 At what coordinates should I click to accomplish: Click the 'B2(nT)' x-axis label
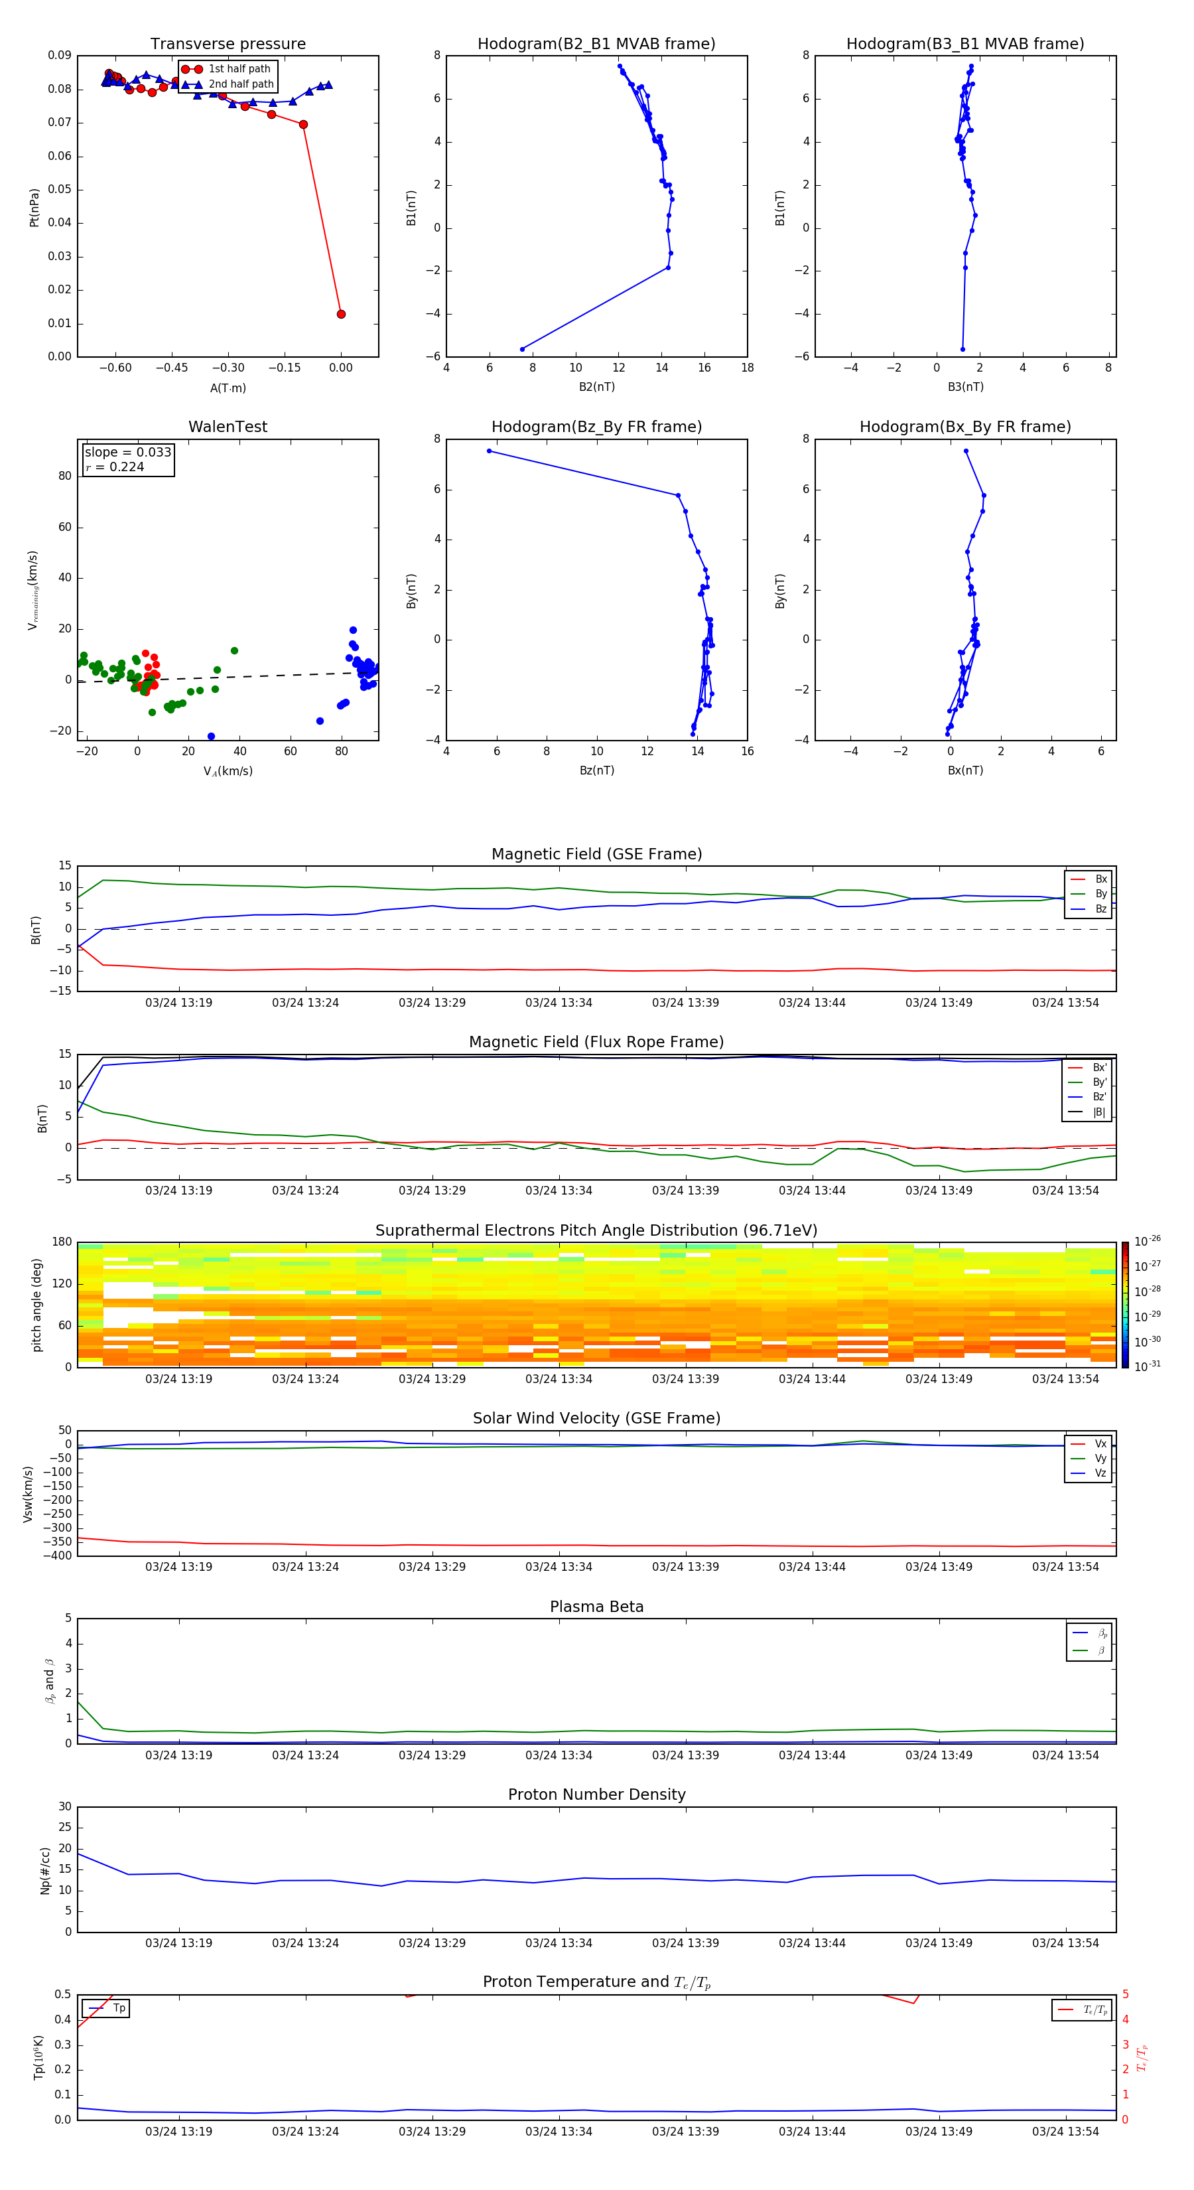pyautogui.click(x=596, y=387)
